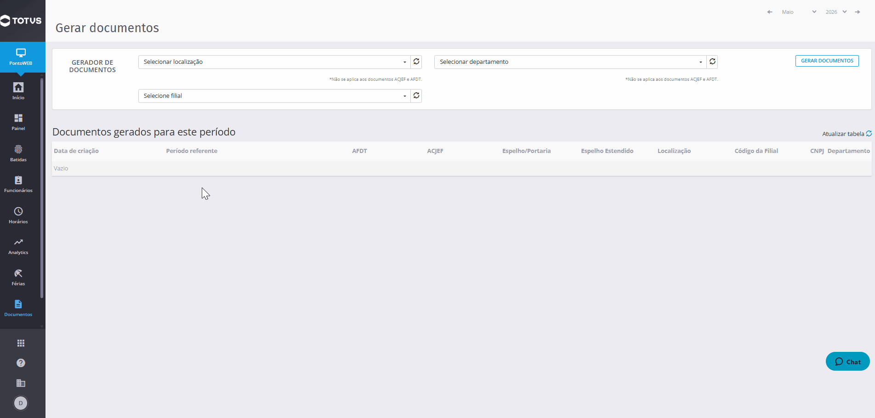Open the Painel dashboard
Screen dimensions: 875x418
pyautogui.click(x=18, y=122)
